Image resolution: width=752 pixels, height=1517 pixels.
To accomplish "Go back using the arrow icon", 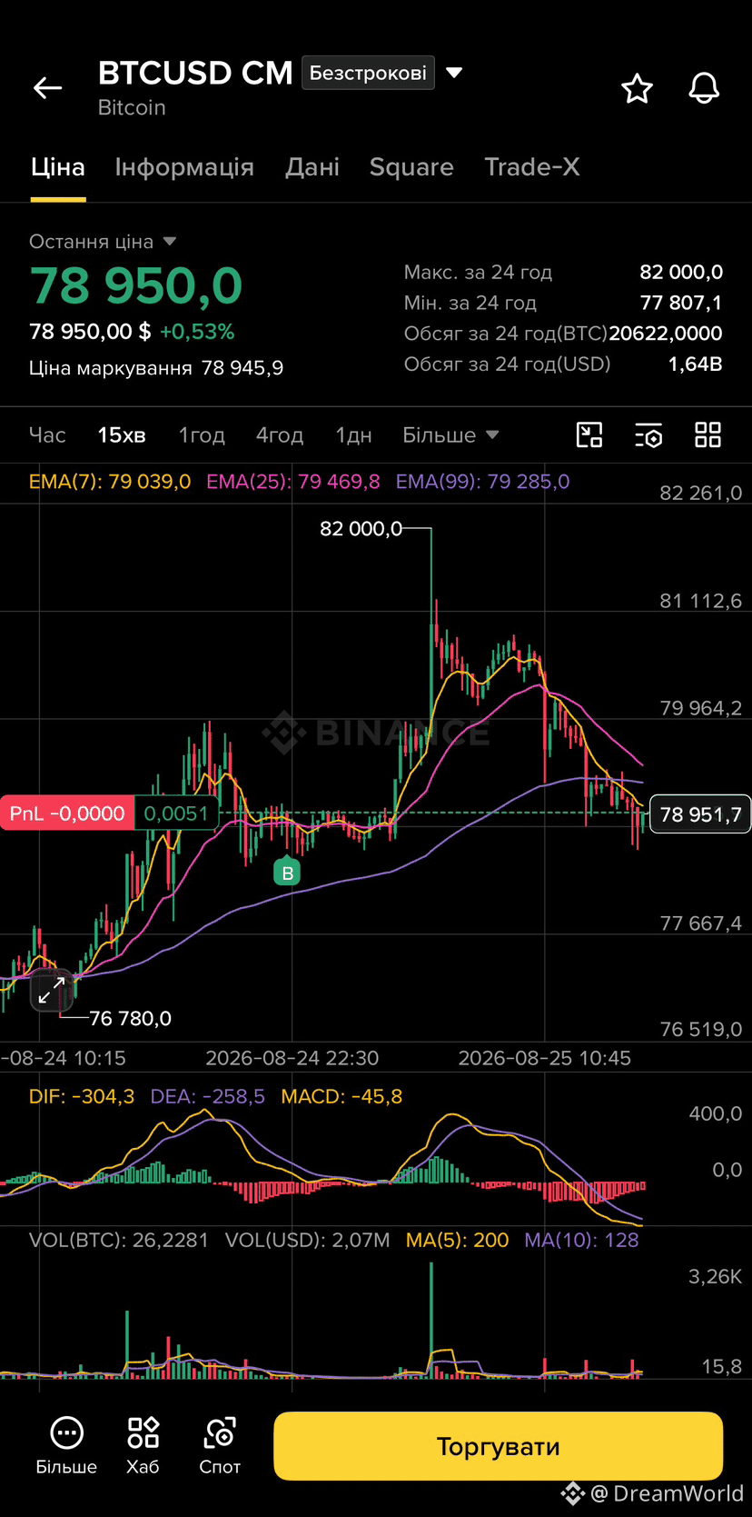I will (x=47, y=88).
